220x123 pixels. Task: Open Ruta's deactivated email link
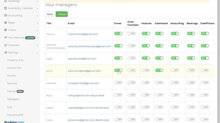86,95
